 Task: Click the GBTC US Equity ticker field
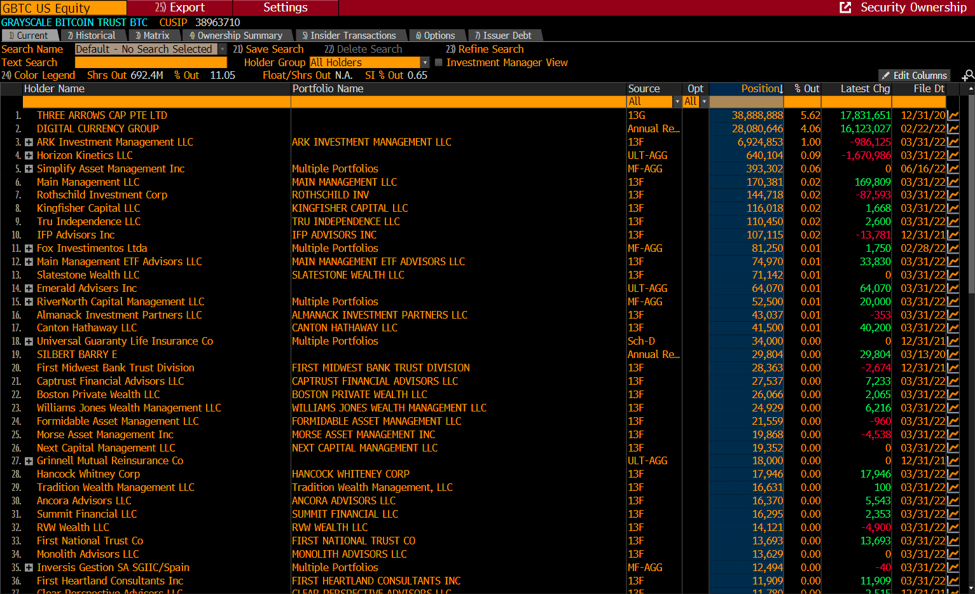64,8
